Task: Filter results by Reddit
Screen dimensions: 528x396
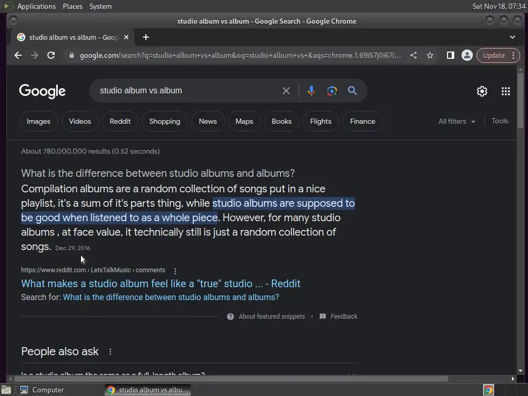Action: coord(120,121)
